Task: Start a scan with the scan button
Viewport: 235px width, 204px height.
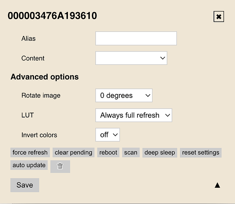Action: click(x=131, y=153)
